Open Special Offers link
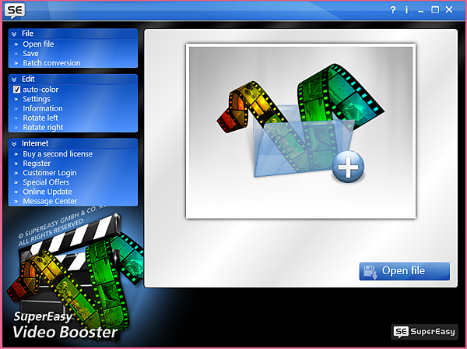467x349 pixels. 46,182
